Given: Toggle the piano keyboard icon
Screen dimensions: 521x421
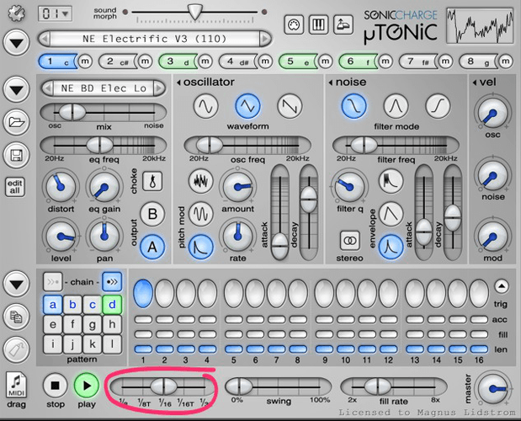Looking at the screenshot, I should 319,24.
